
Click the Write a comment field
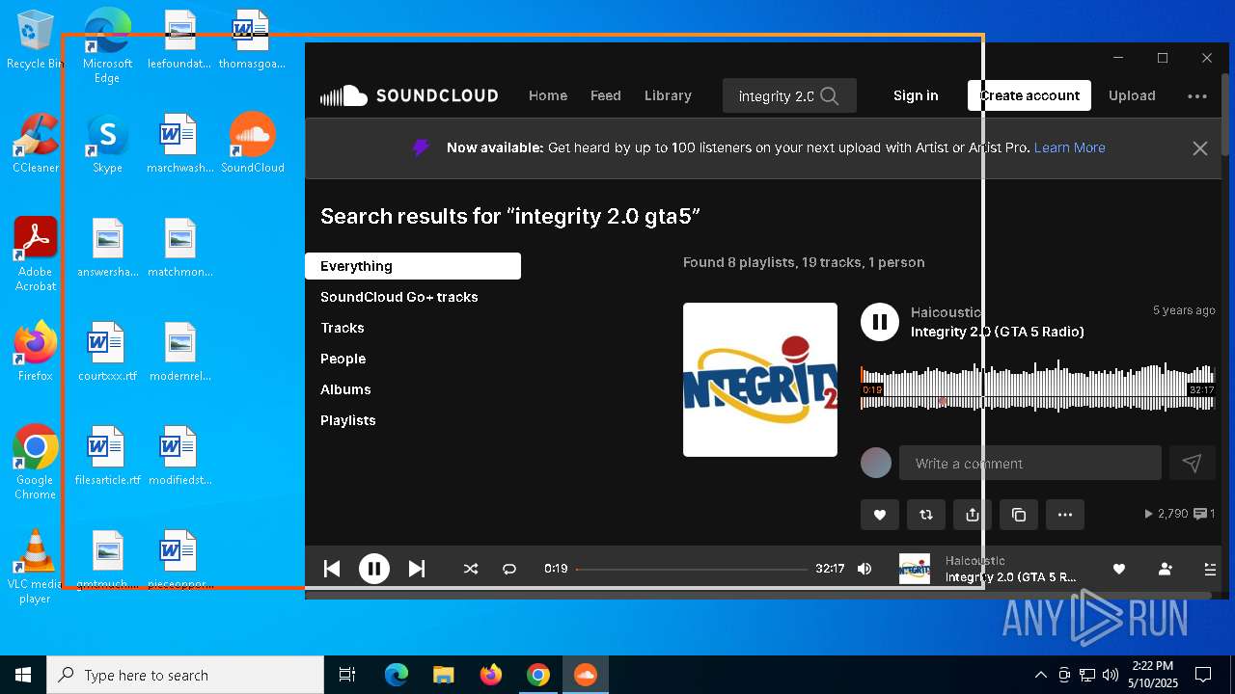[1030, 463]
